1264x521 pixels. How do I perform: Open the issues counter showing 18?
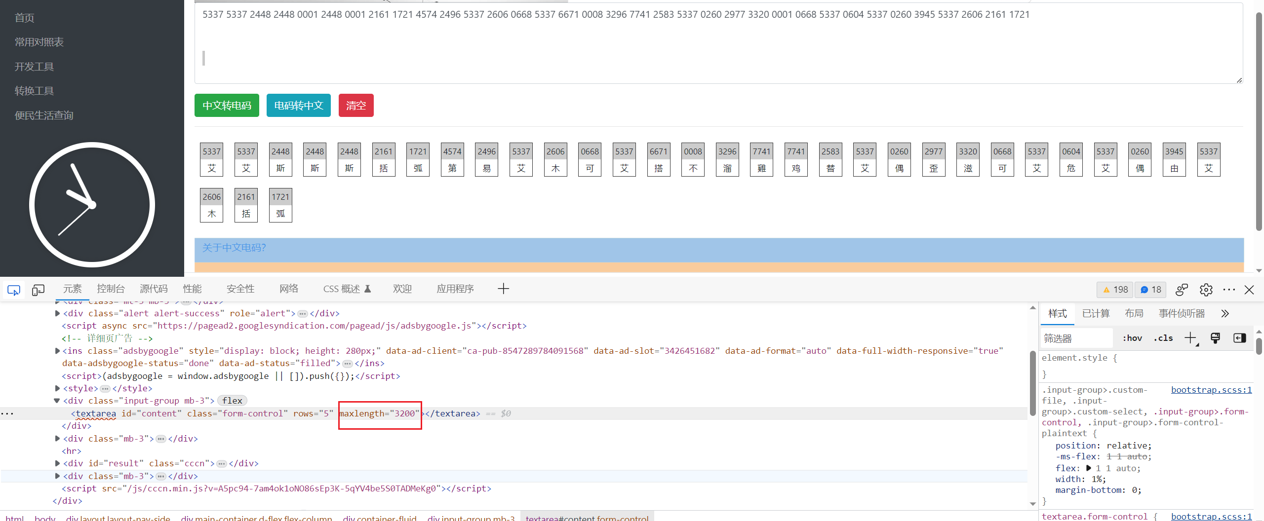point(1150,290)
